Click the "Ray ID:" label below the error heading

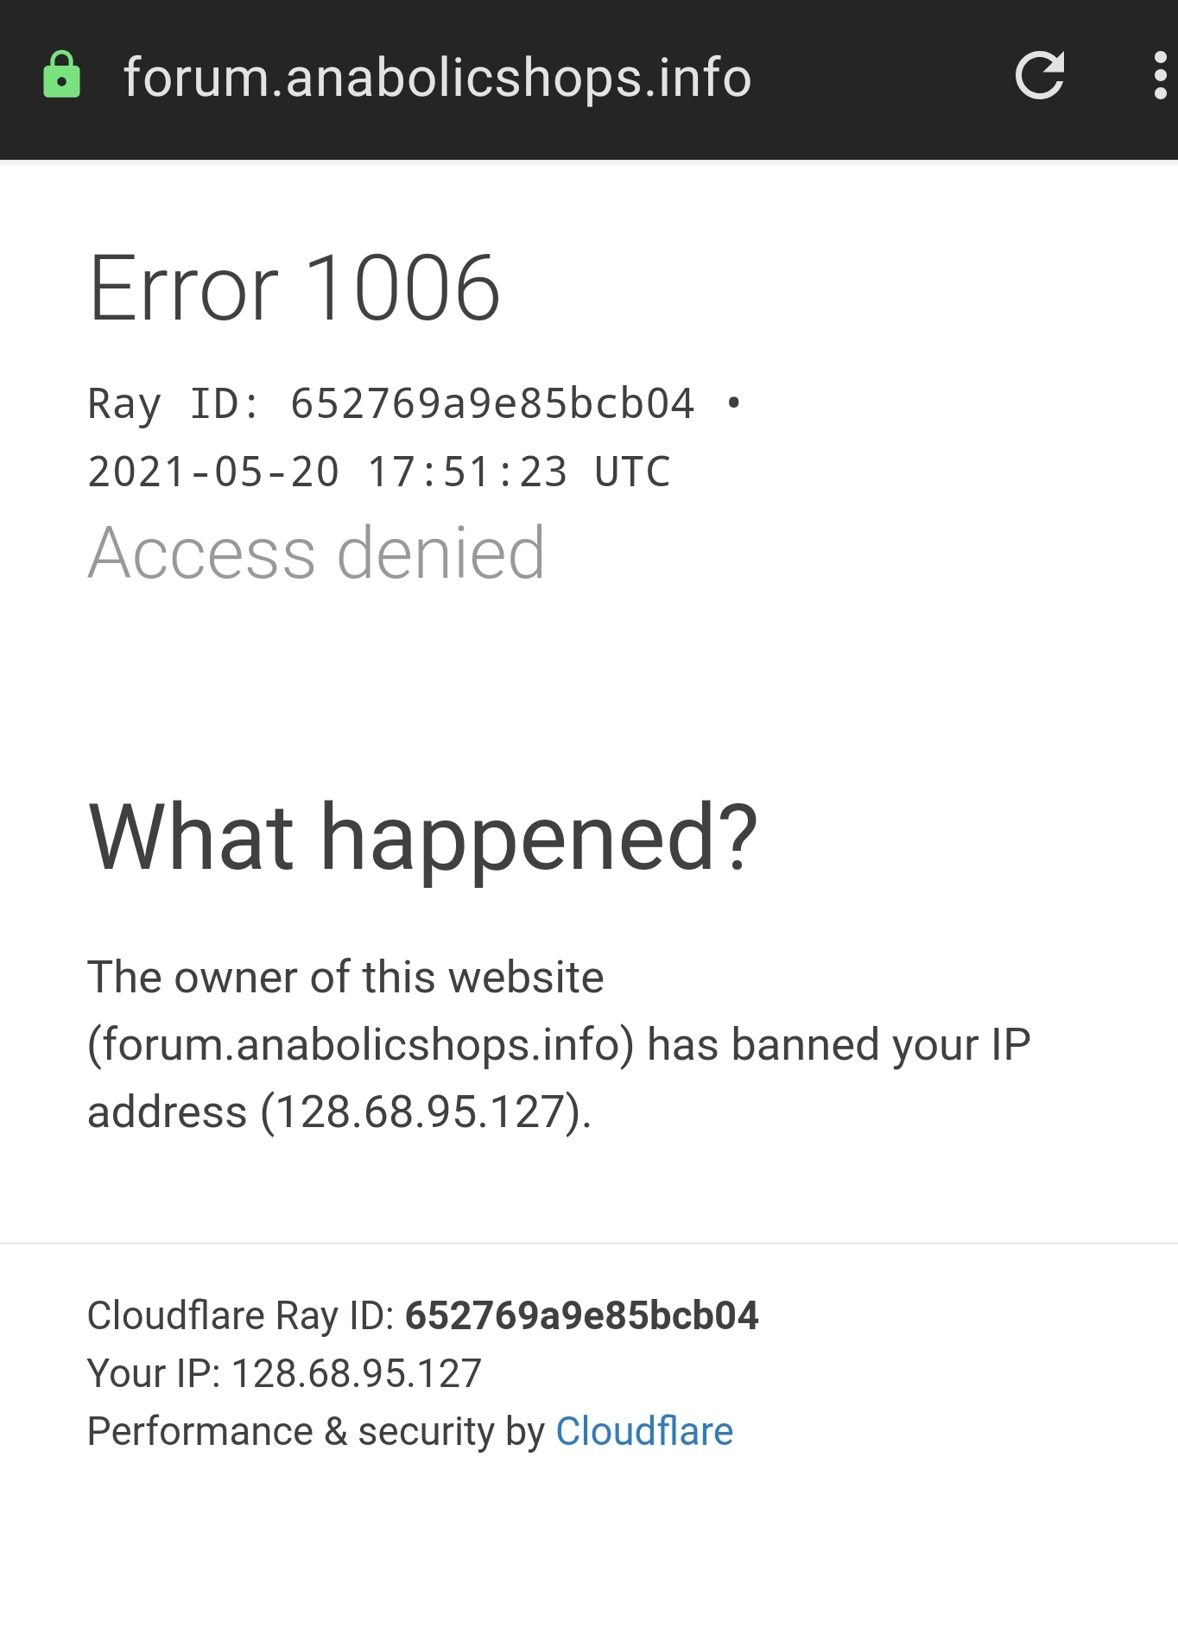tap(174, 404)
